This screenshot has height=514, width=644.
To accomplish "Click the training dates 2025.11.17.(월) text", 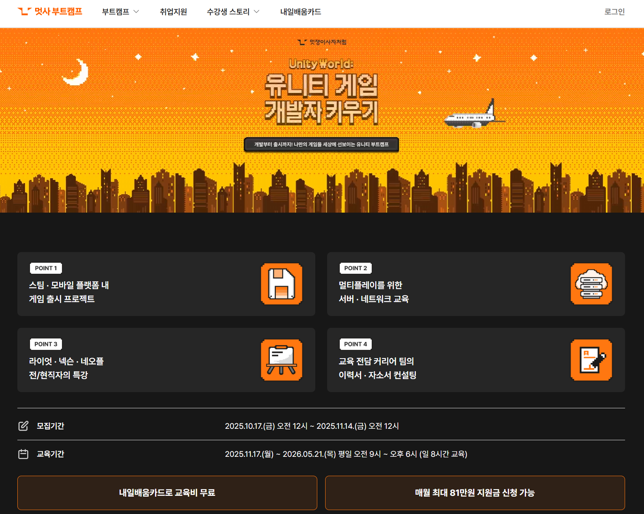I will point(346,454).
